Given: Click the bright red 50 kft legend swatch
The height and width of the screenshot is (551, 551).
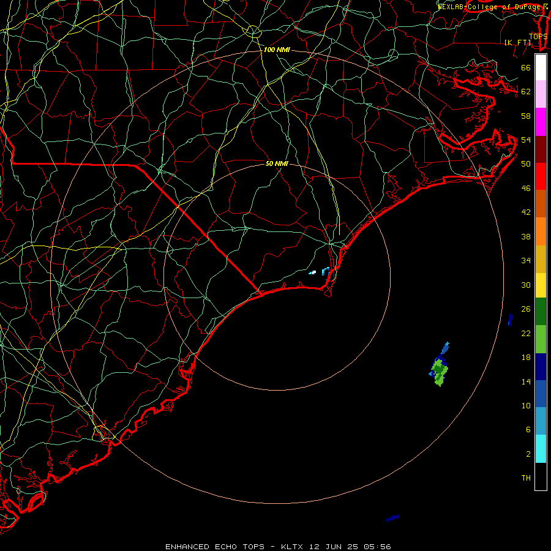Looking at the screenshot, I should click(541, 176).
